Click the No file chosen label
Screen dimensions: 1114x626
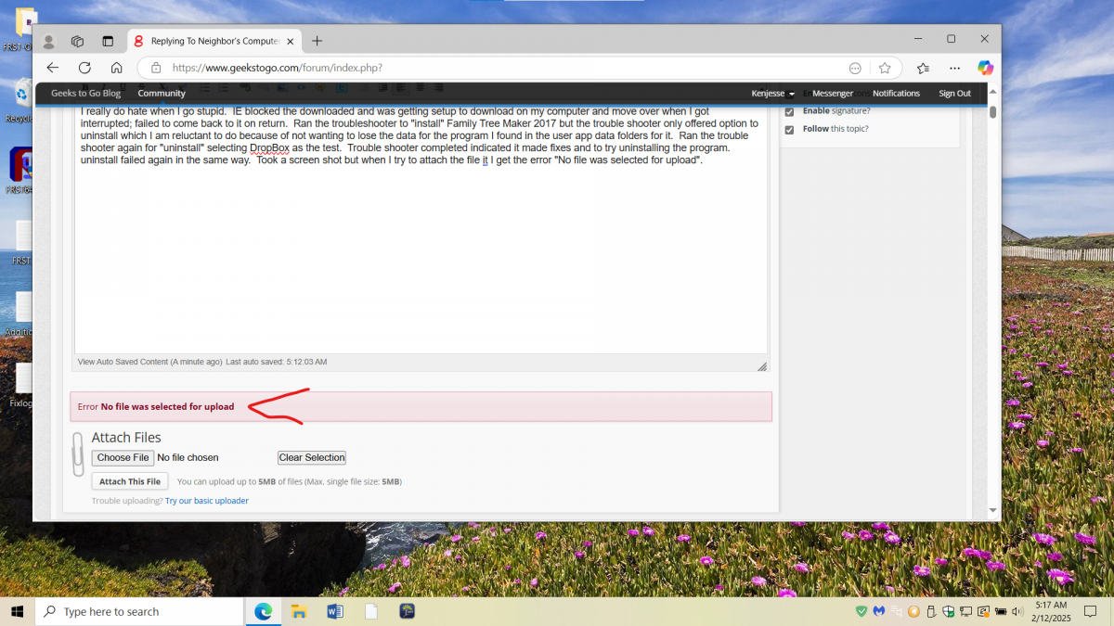pyautogui.click(x=188, y=457)
